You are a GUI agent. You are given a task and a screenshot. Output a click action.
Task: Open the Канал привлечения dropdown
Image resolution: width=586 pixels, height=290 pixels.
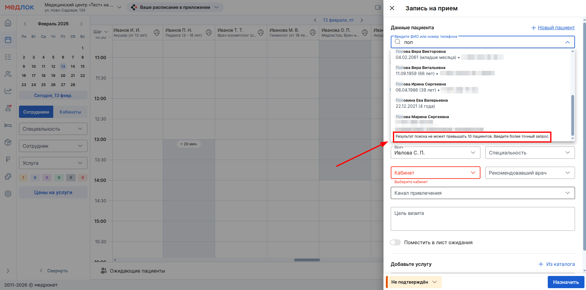coord(482,193)
